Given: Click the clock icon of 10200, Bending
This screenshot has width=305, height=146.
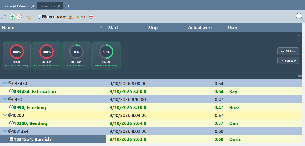Looking at the screenshot, I should pyautogui.click(x=11, y=123).
